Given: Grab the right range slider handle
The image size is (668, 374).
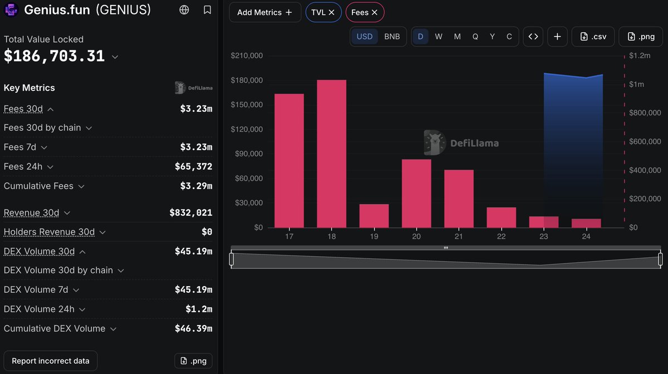Looking at the screenshot, I should point(660,259).
